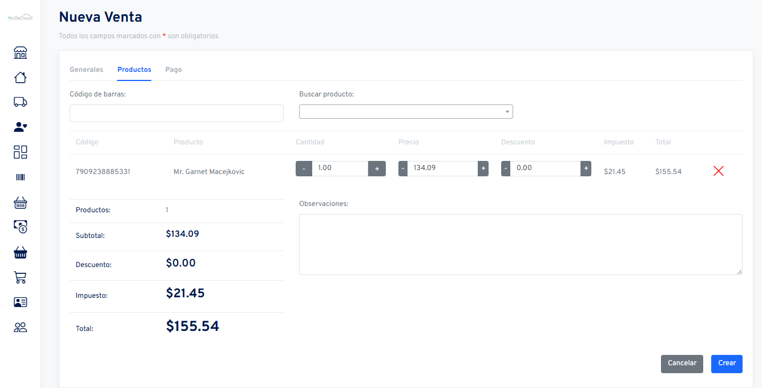
Task: Open the Buscar producto dropdown
Action: pos(406,112)
